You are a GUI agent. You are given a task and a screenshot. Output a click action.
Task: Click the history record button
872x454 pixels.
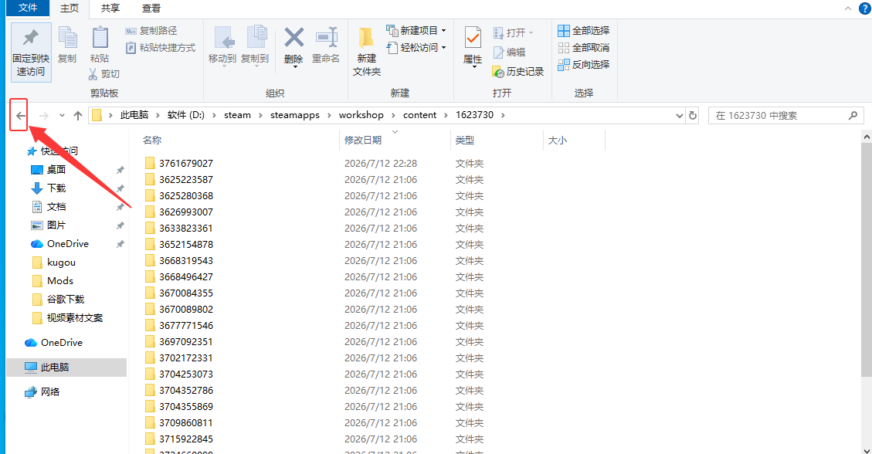517,72
